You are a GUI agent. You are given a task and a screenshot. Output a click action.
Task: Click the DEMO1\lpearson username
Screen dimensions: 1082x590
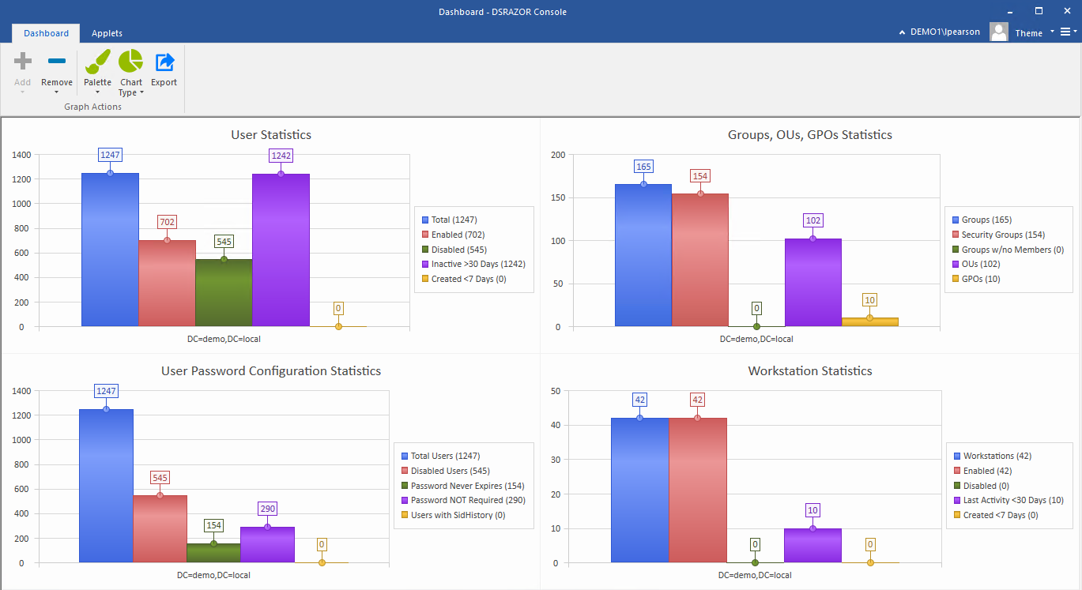point(947,32)
